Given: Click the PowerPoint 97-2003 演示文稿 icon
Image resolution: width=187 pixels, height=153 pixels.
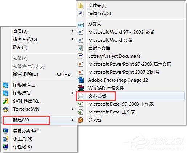Looking at the screenshot, I should point(81,64).
